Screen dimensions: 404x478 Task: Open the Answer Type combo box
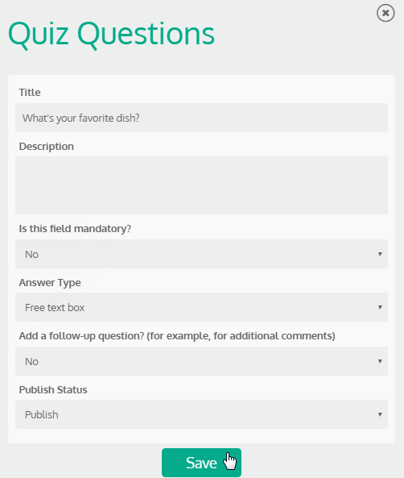tap(201, 307)
